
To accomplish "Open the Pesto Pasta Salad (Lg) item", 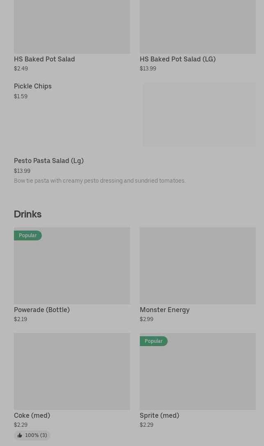I will click(49, 161).
